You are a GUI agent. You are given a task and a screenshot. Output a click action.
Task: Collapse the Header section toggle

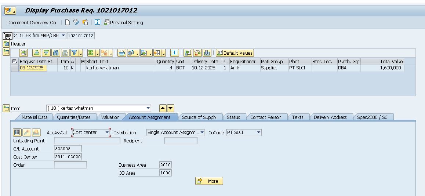click(6, 44)
